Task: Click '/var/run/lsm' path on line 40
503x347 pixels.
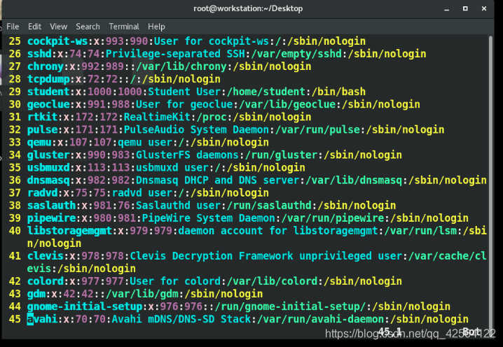Action: coord(420,231)
